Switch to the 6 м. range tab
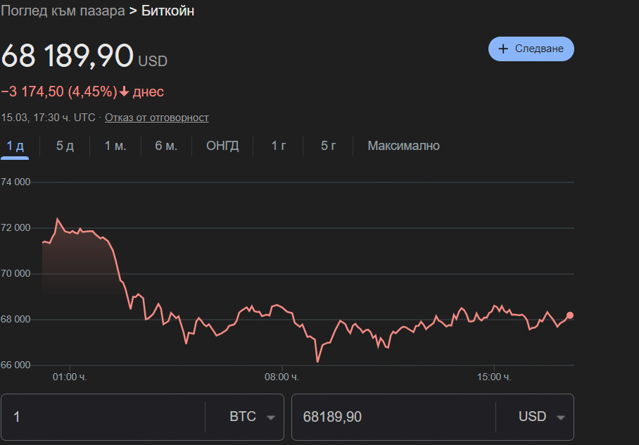639x445 pixels. click(166, 146)
